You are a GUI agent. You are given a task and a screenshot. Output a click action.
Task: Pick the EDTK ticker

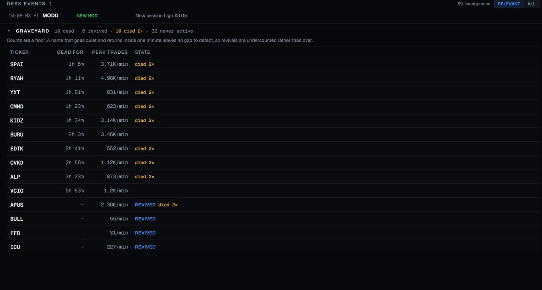coord(17,149)
